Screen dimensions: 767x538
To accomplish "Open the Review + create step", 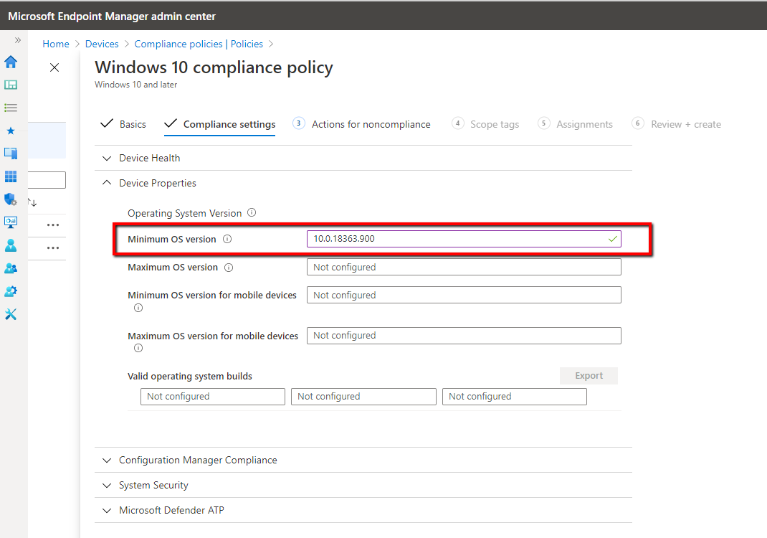I will point(677,124).
